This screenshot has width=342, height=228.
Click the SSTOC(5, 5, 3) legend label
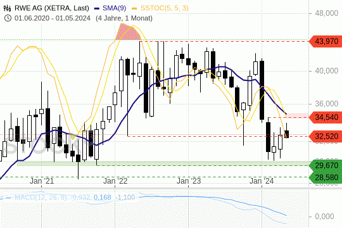[165, 8]
